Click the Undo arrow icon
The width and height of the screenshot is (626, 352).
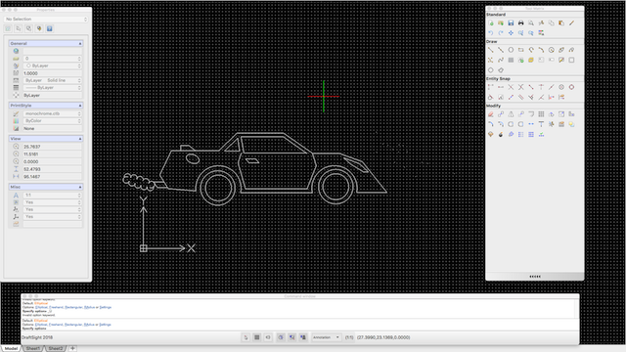pos(491,33)
